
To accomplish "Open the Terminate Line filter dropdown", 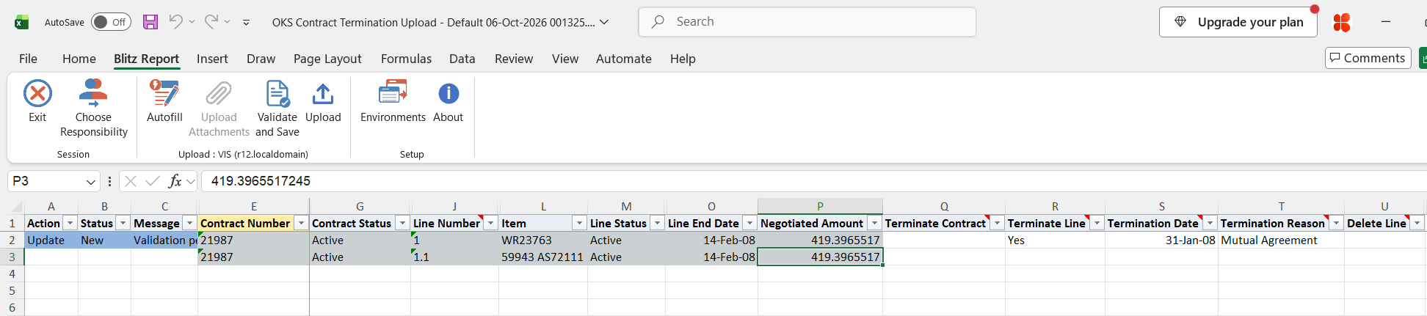I will tap(1097, 223).
